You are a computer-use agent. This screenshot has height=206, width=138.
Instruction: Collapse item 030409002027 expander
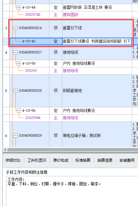(x=15, y=53)
